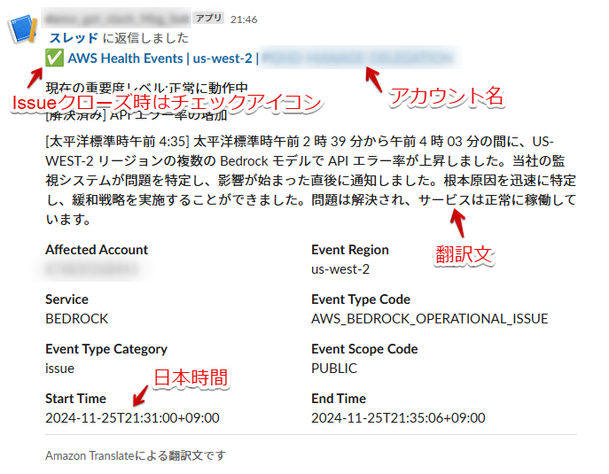Select the us-west-2 Event Region value
The width and height of the screenshot is (609, 474).
tap(340, 269)
